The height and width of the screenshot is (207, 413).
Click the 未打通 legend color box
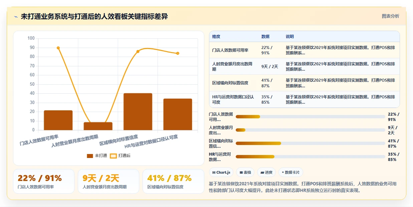90,156
